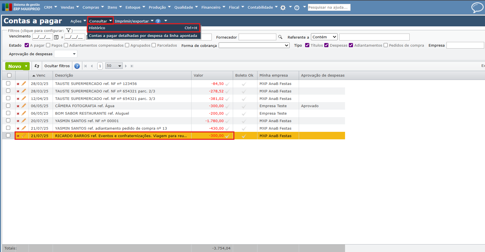Expand the Forma de cobrança dropdown
Screen dimensions: 485x252
pyautogui.click(x=254, y=45)
